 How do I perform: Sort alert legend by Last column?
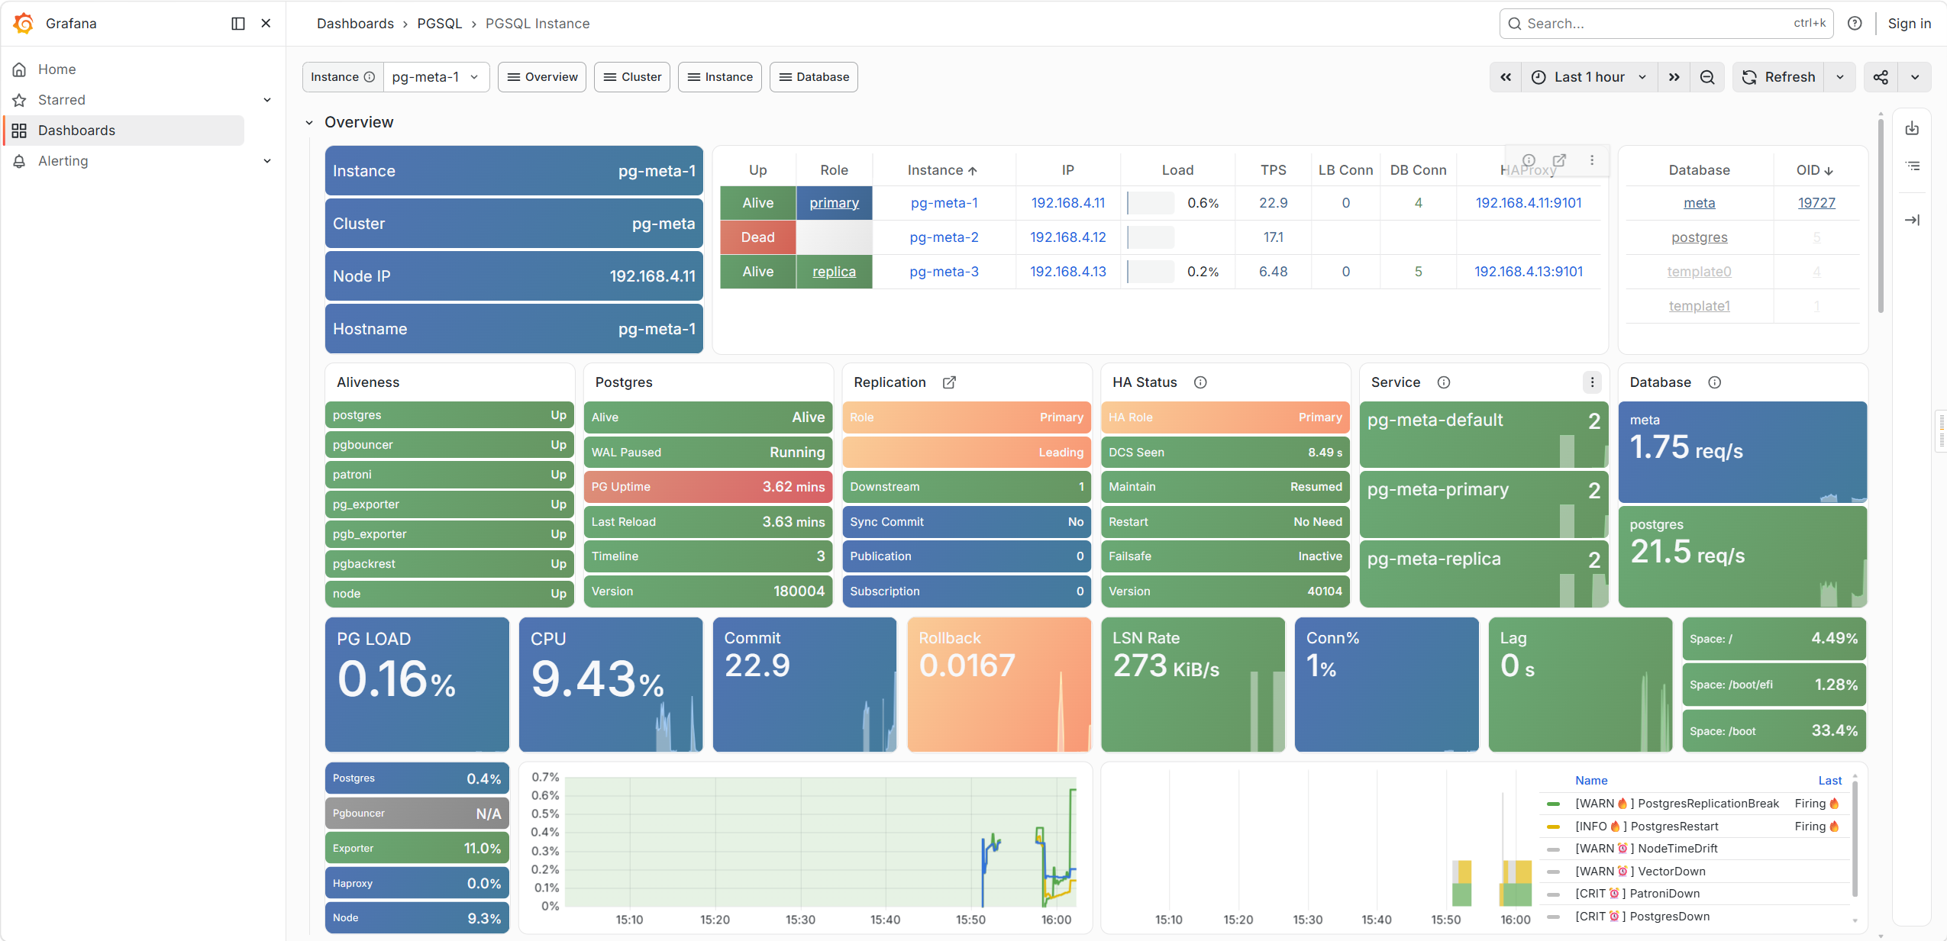(1829, 781)
